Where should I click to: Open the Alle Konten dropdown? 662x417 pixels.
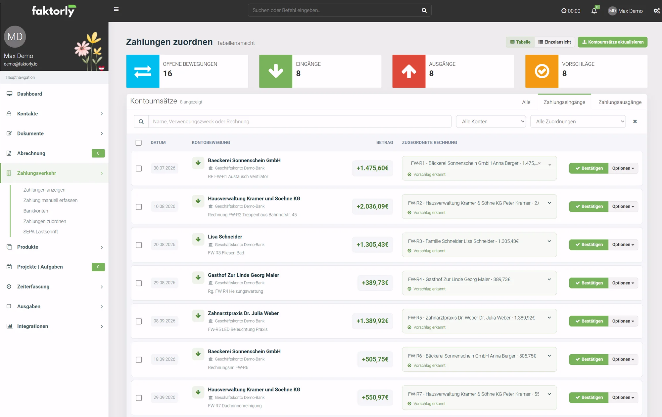491,122
